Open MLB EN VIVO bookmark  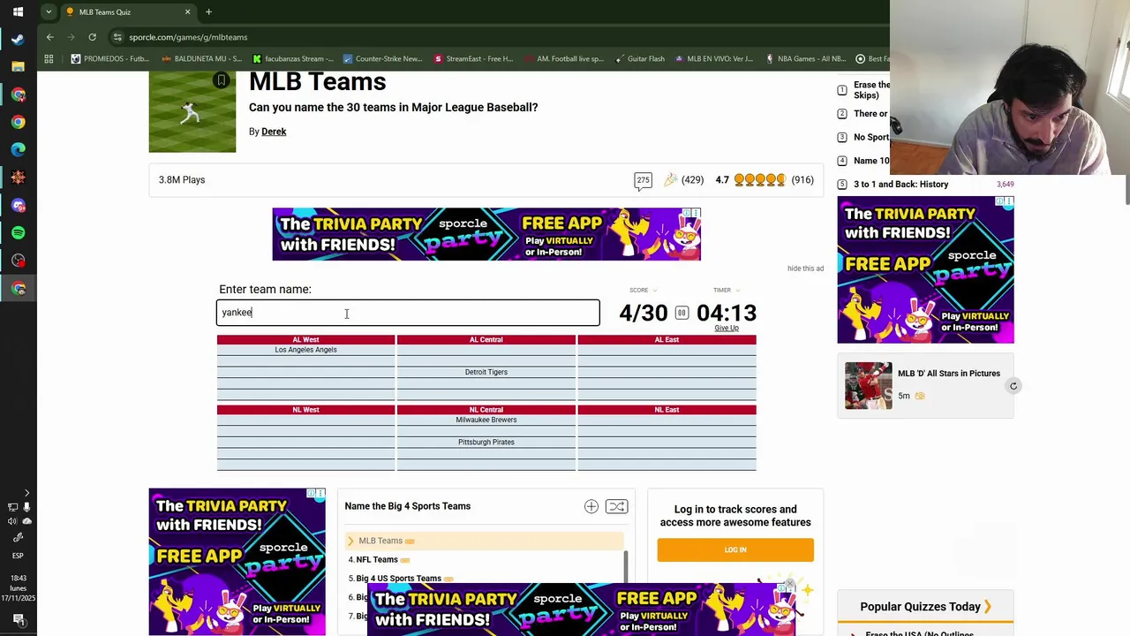pos(713,59)
